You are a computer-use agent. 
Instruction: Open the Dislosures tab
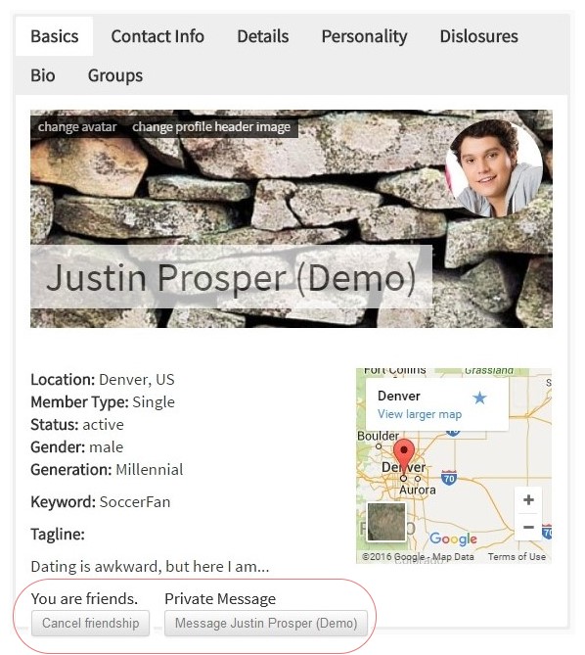coord(479,36)
